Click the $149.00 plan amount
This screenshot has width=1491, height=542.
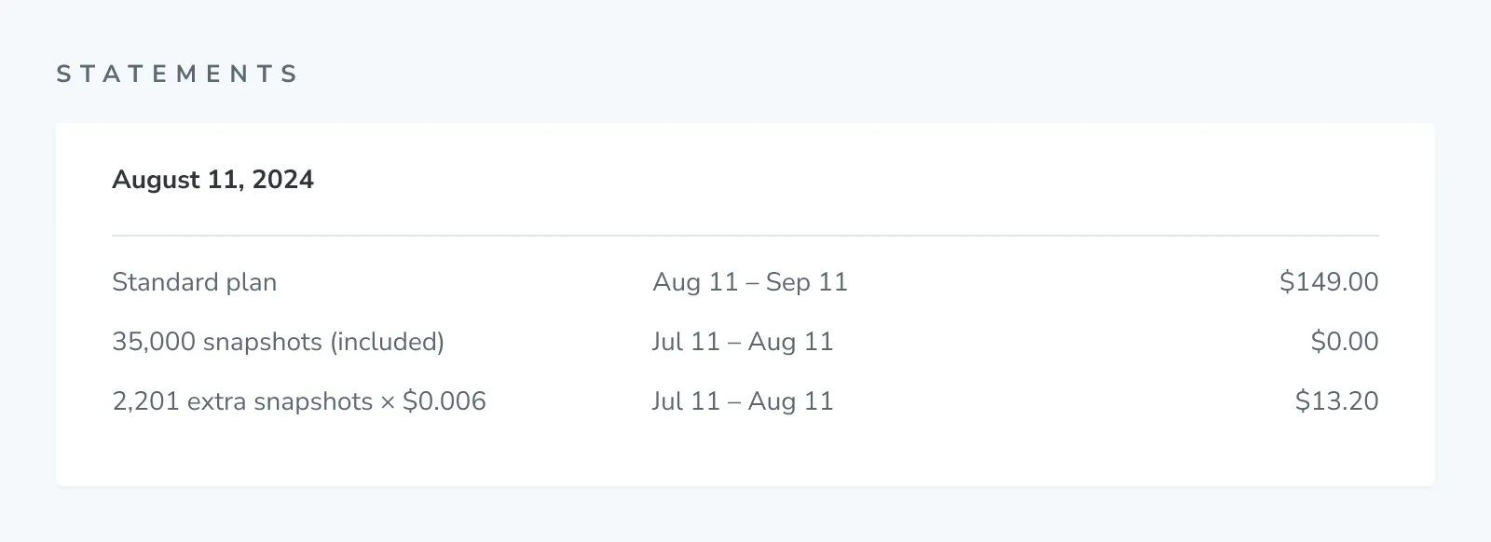tap(1328, 282)
